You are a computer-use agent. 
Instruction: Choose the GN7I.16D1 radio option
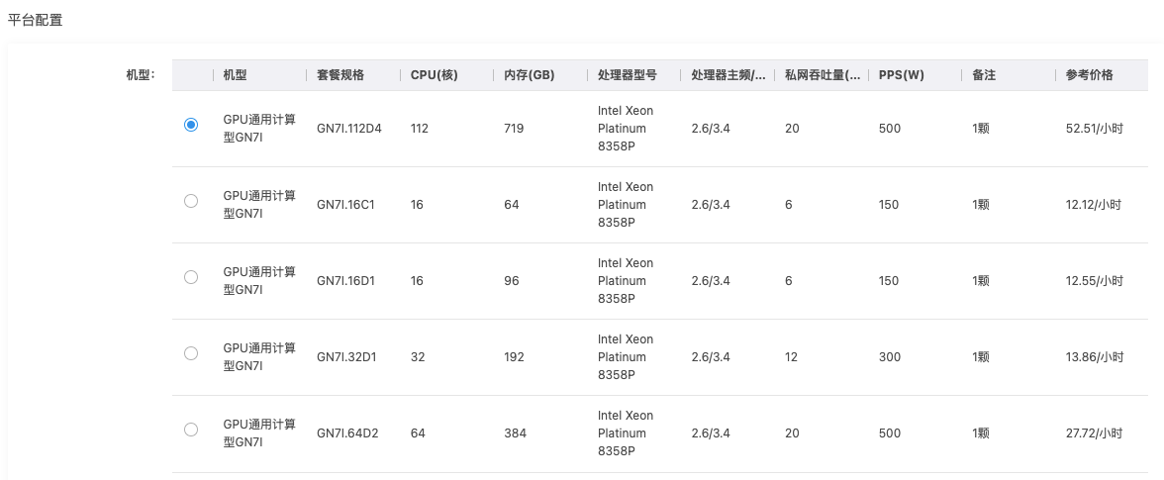(191, 277)
